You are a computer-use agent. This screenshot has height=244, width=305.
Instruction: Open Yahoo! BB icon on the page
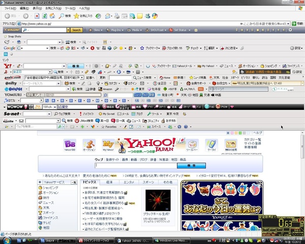[70, 145]
